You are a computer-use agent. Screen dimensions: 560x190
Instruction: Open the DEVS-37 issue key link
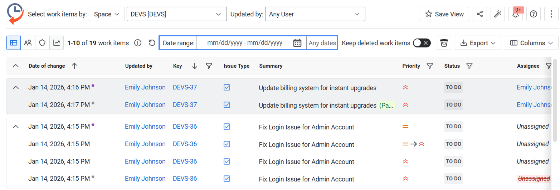185,87
